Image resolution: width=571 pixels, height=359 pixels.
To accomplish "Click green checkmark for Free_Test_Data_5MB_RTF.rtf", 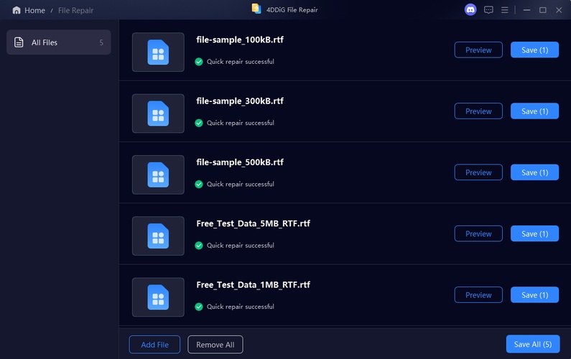I will pyautogui.click(x=199, y=245).
